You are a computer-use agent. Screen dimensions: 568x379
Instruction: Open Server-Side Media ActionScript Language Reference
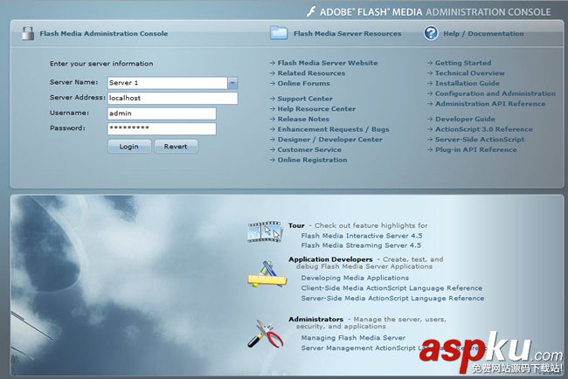click(392, 299)
